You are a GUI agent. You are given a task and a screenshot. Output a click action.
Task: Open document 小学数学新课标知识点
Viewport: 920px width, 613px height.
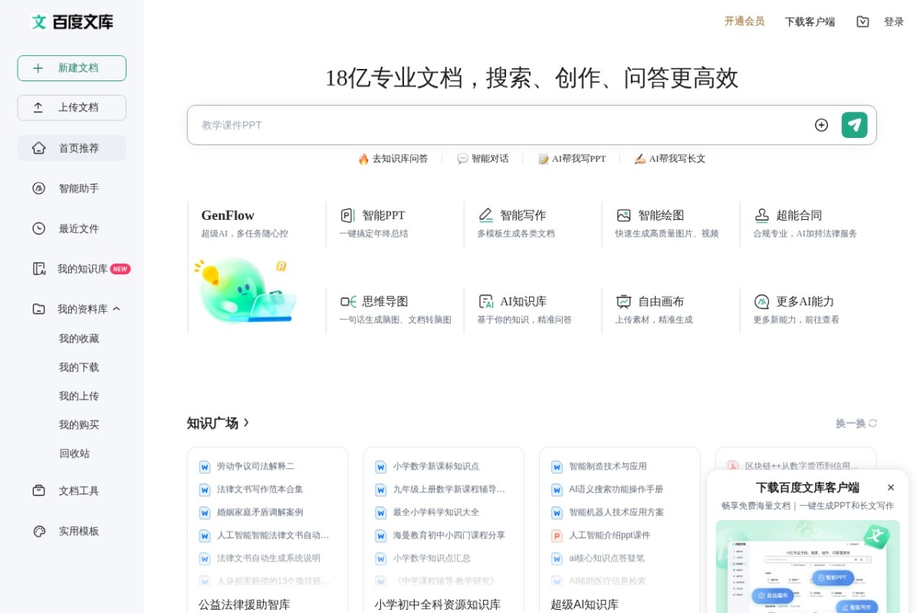pyautogui.click(x=436, y=466)
